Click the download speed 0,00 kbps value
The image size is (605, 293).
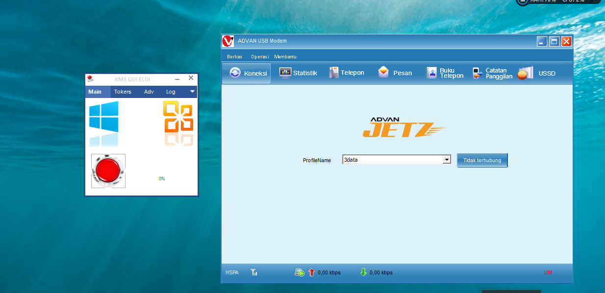coord(381,272)
